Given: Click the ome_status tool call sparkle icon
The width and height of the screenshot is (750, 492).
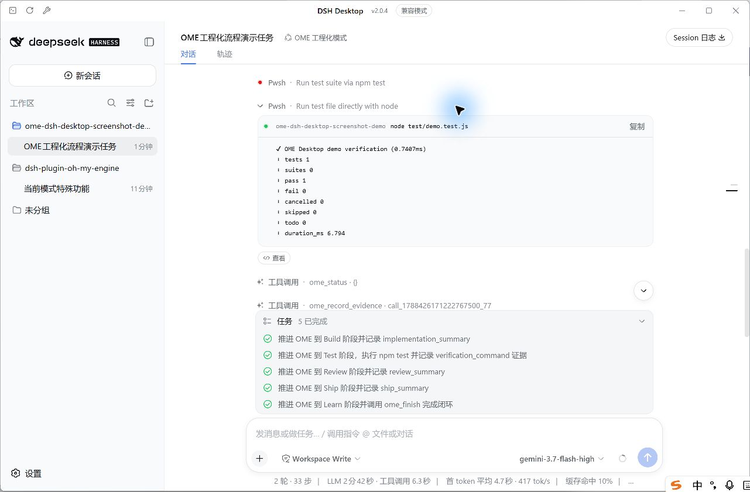Looking at the screenshot, I should click(x=261, y=282).
